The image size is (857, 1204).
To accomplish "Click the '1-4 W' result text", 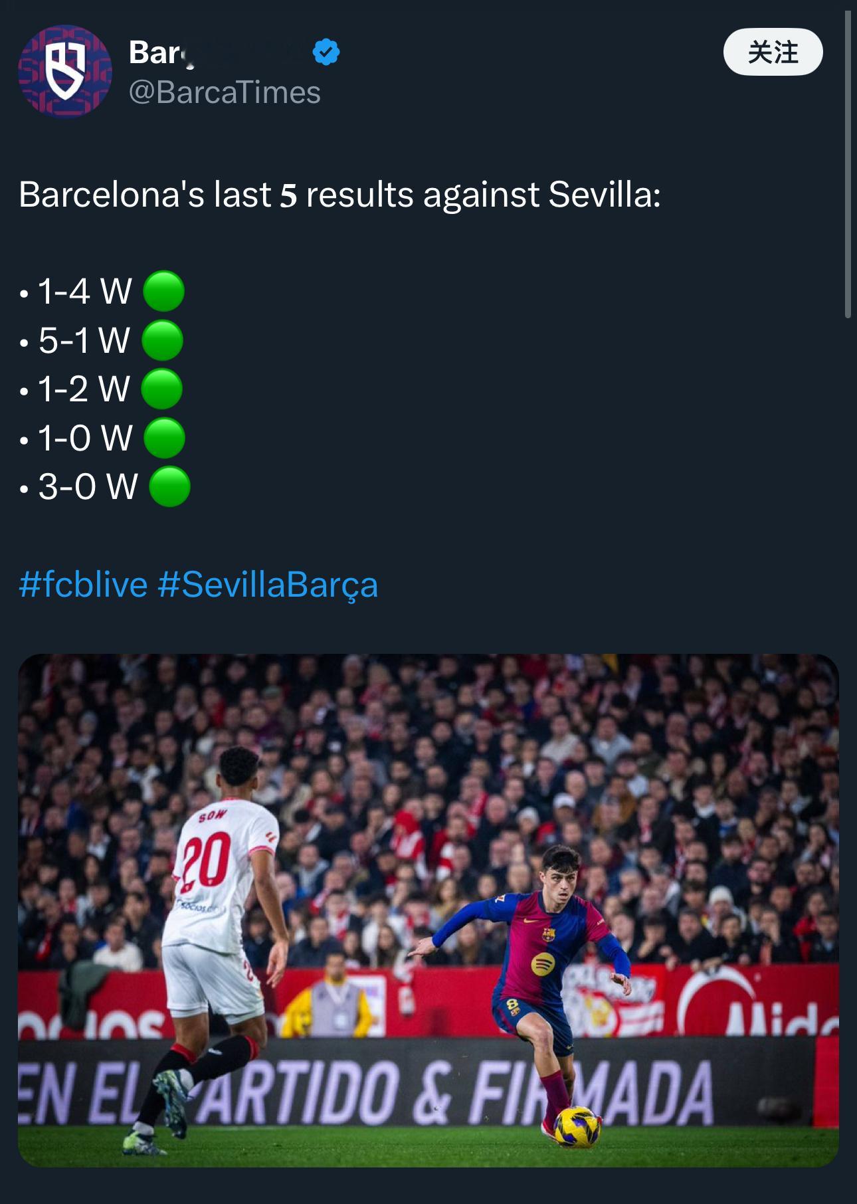I will [x=84, y=291].
